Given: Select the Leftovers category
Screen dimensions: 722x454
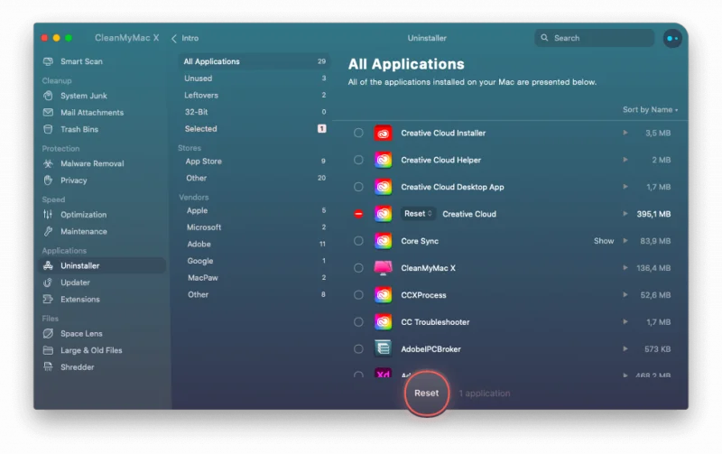Looking at the screenshot, I should [255, 96].
